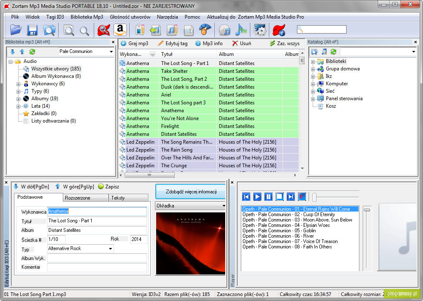Click the Edytuj tag button

[173, 43]
